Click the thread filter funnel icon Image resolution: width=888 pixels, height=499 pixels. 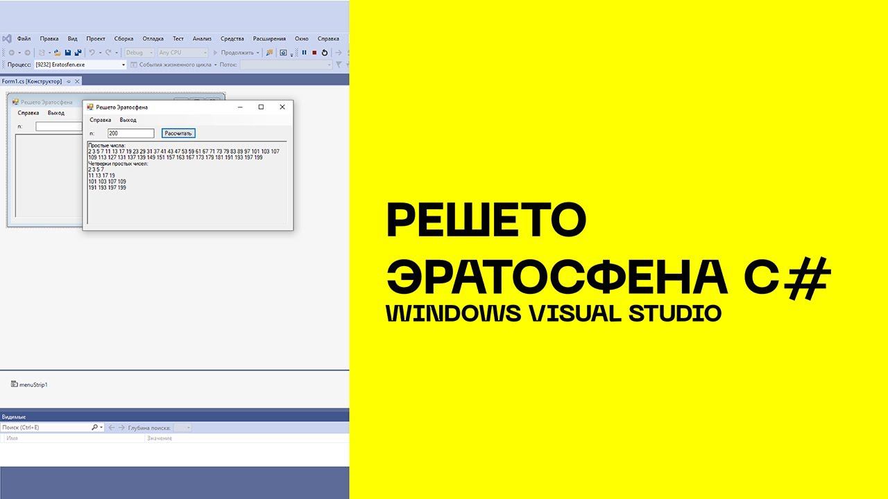[339, 64]
